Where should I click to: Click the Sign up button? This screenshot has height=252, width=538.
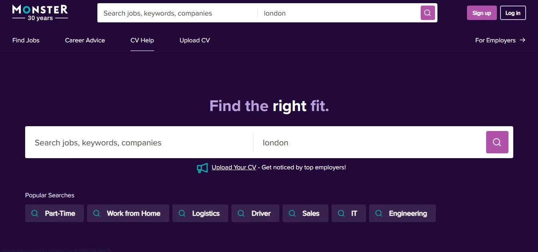pos(482,13)
